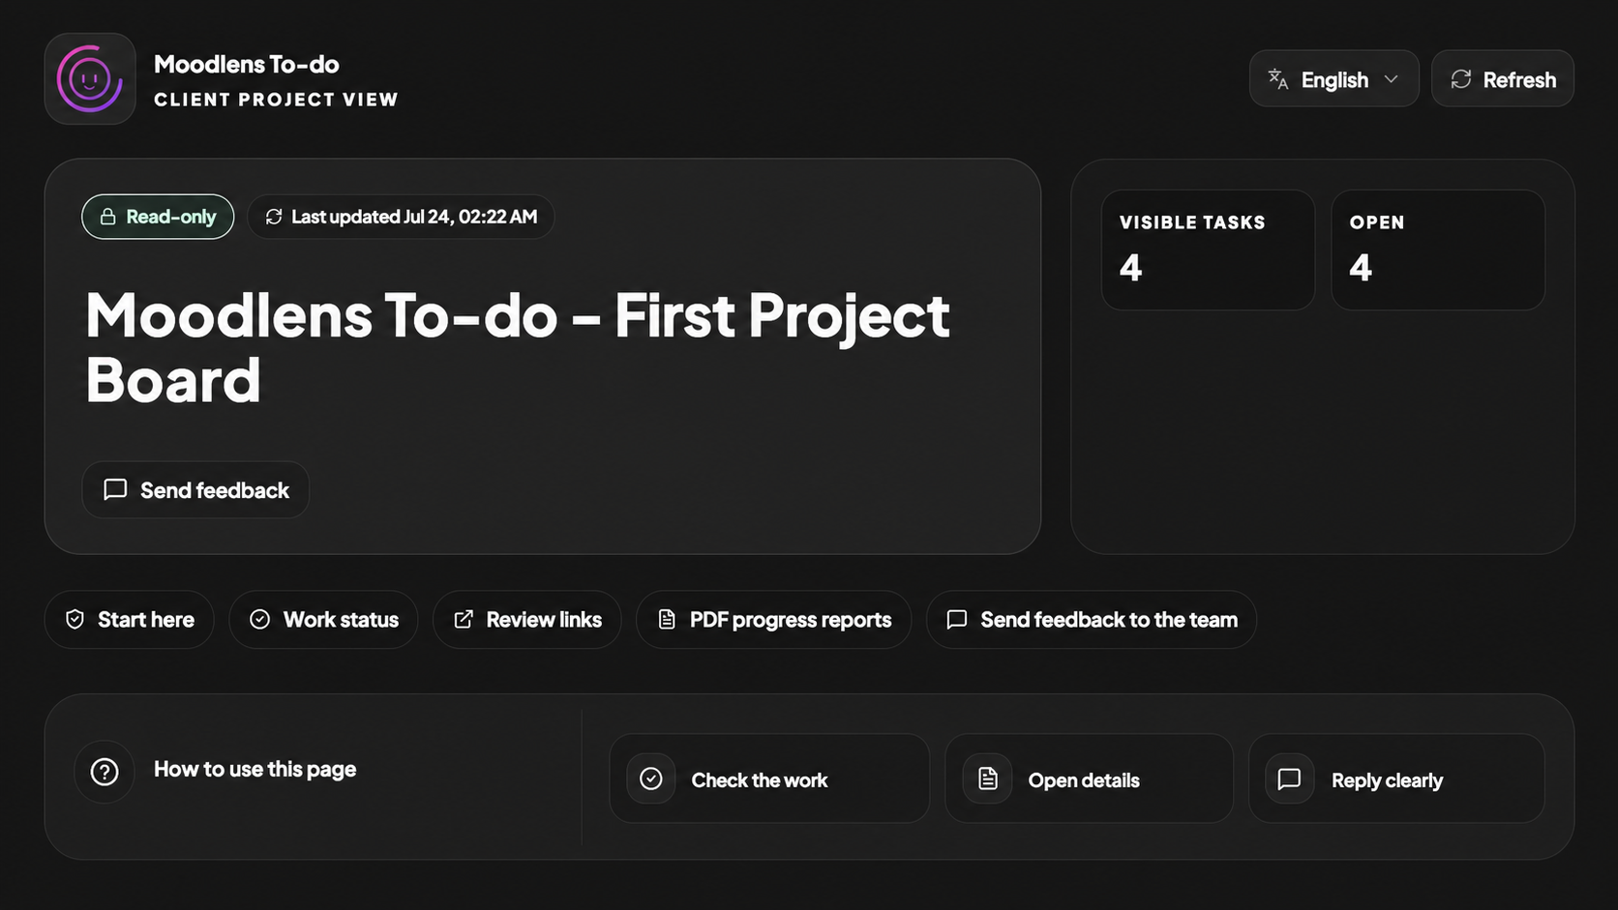This screenshot has width=1618, height=910.
Task: Select the Check the work card
Action: (x=769, y=778)
